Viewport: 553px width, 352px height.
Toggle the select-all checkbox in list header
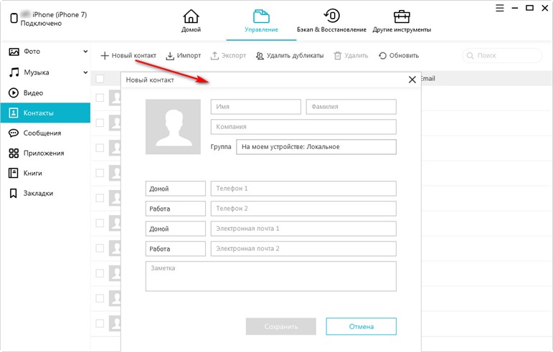100,79
